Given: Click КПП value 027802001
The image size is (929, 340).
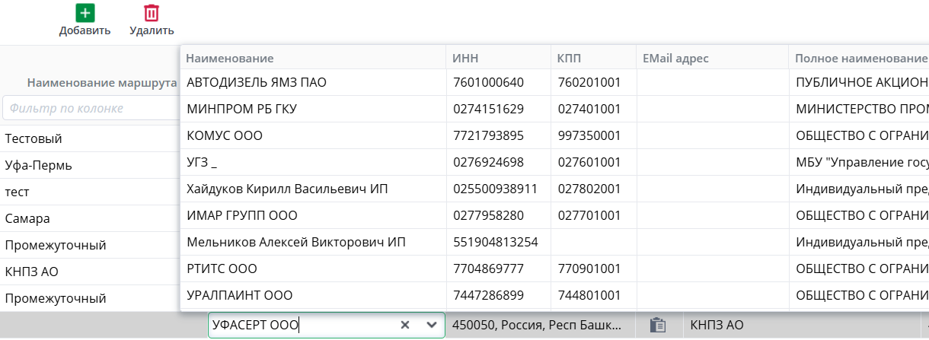Looking at the screenshot, I should 589,189.
